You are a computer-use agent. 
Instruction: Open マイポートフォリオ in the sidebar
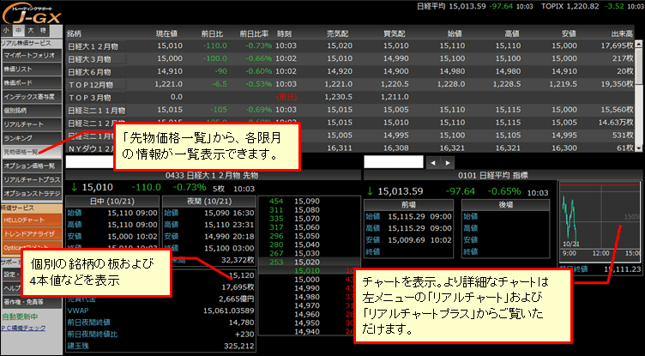tap(31, 55)
